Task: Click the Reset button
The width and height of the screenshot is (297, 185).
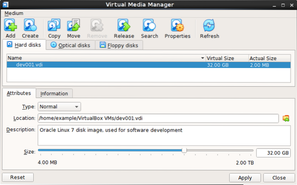Action: pyautogui.click(x=18, y=177)
